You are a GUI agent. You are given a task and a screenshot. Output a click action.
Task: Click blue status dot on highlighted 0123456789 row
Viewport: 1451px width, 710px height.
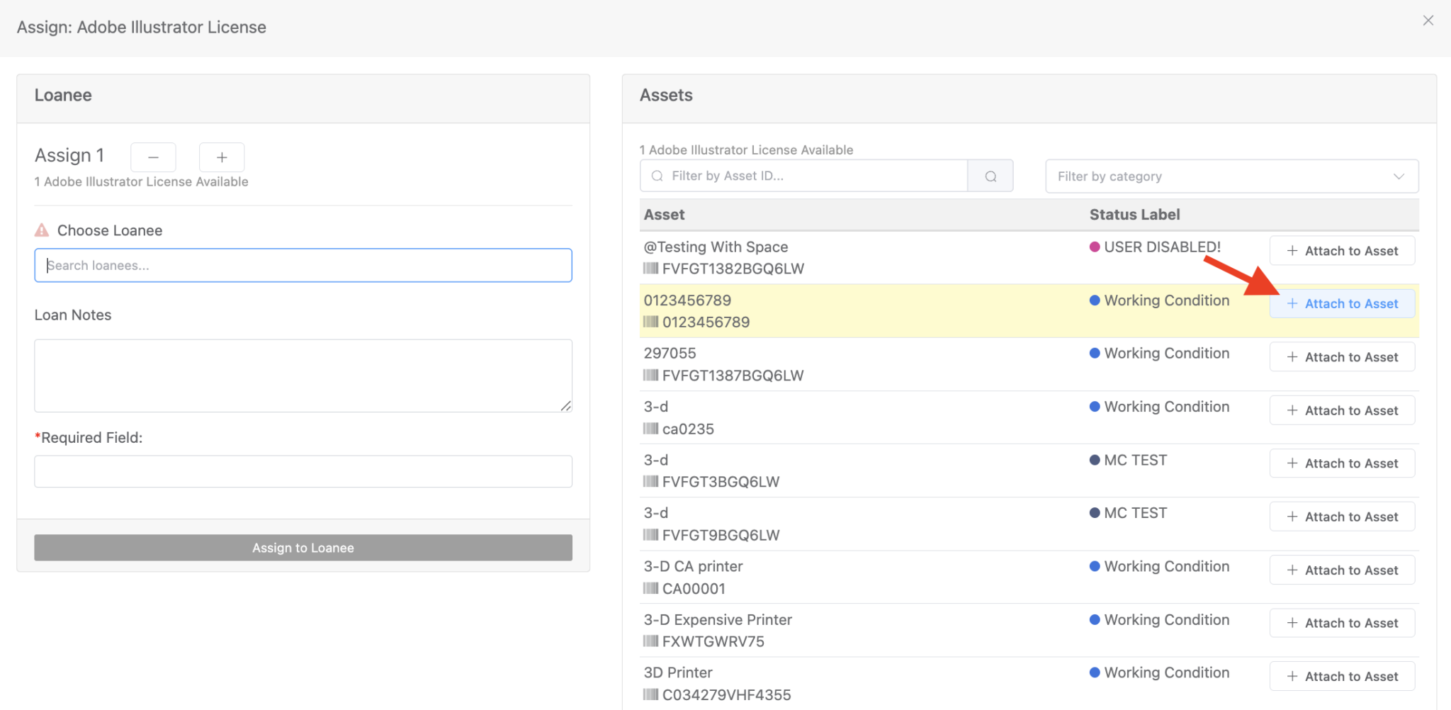pos(1095,300)
